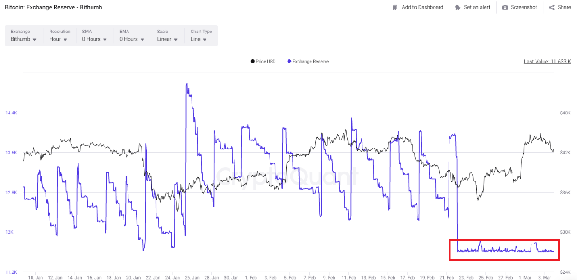The image size is (577, 280).
Task: Select the Bitcoin: Exchange Reserve - Bithumb title
Action: click(54, 7)
